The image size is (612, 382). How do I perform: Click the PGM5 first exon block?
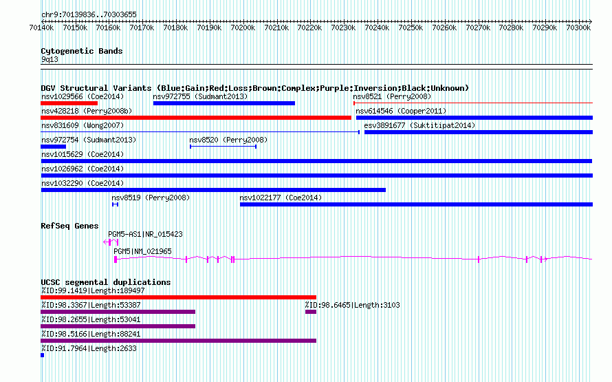coord(116,259)
